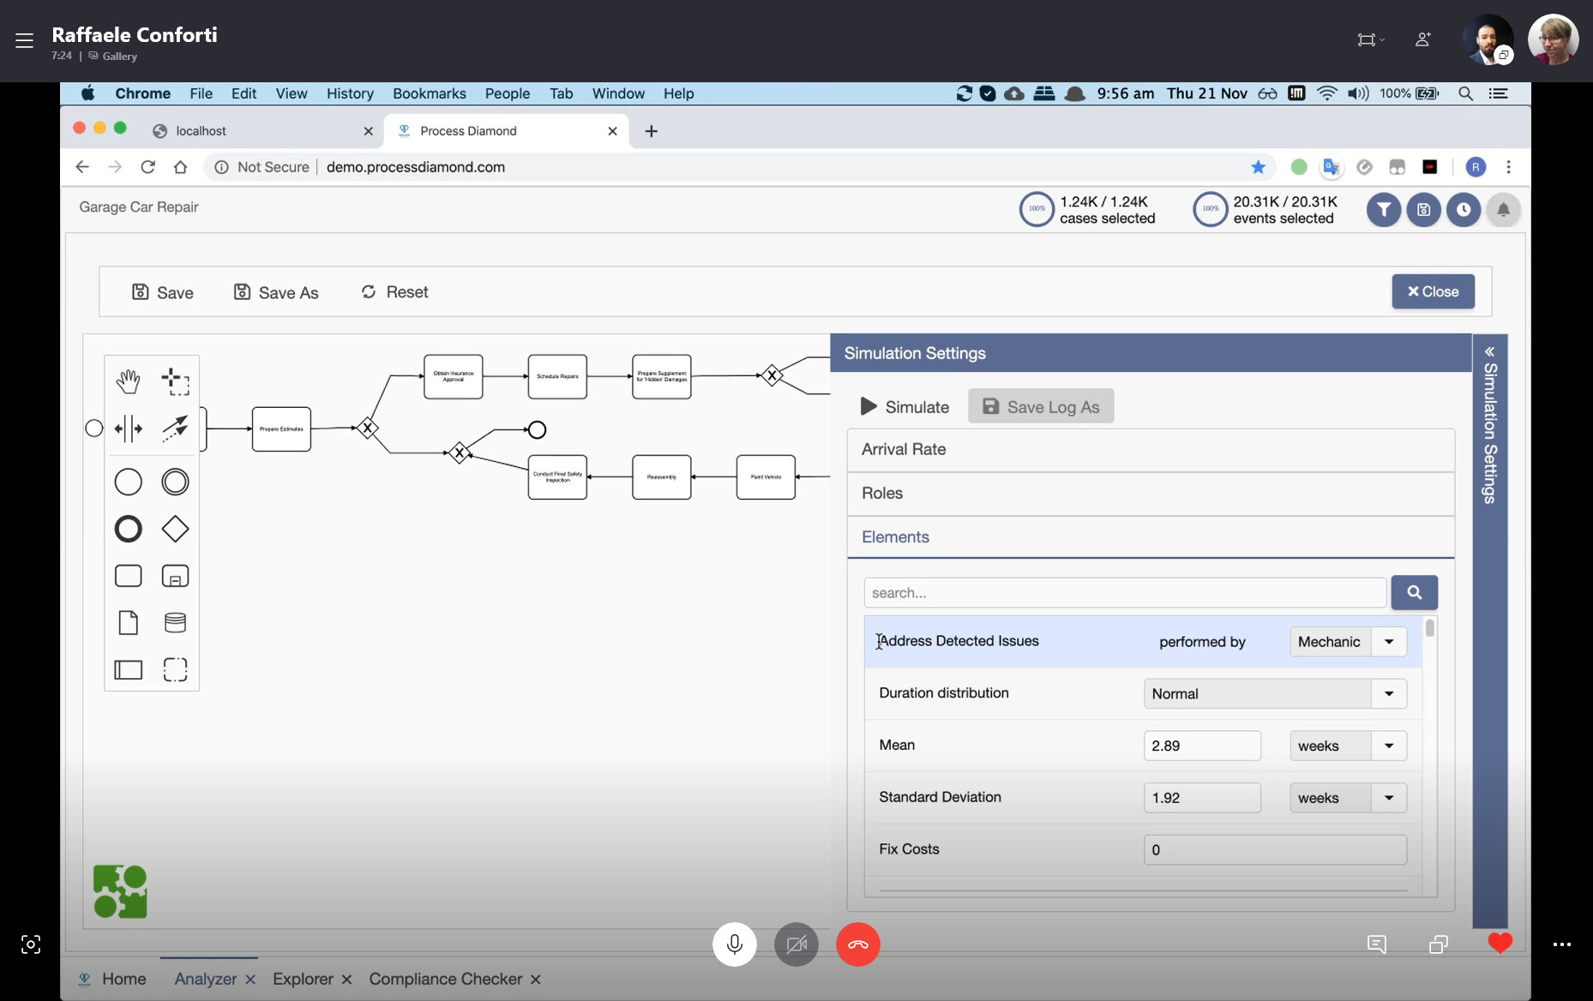
Task: Mute the call microphone
Action: tap(735, 944)
